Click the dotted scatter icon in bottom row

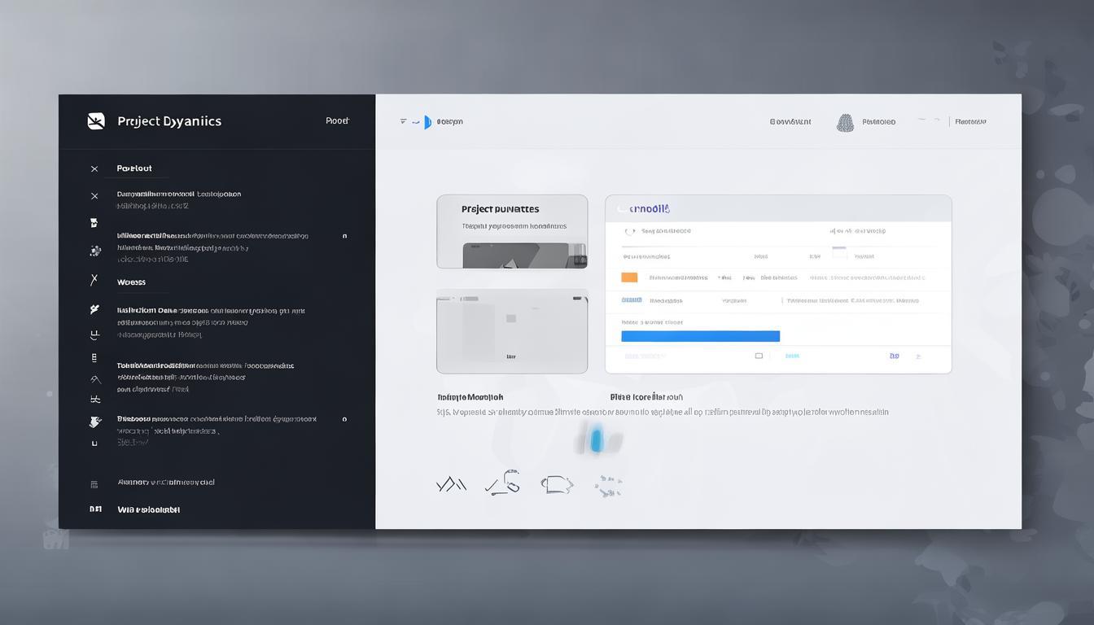tap(608, 487)
